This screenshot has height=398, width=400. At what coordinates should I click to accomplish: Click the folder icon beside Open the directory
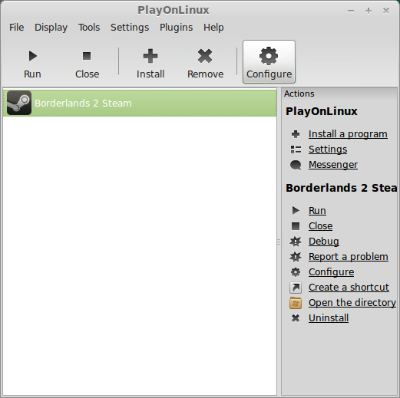296,303
